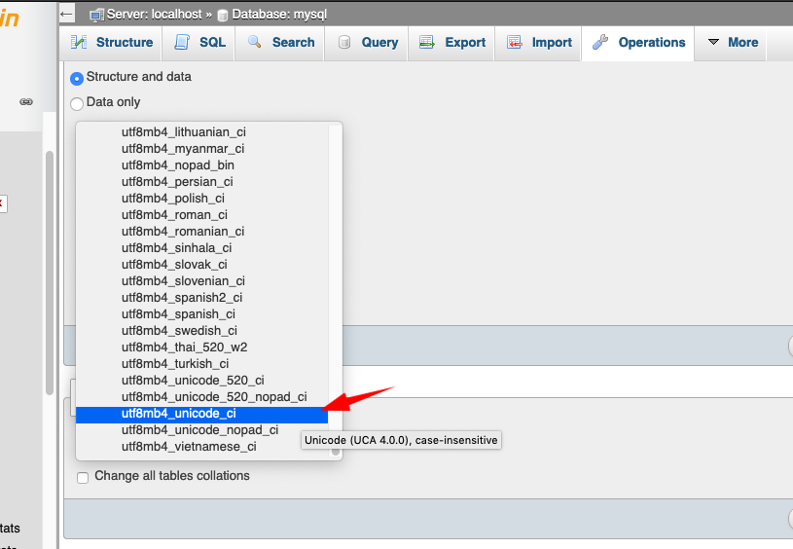This screenshot has height=549, width=793.
Task: Click the server icon in breadcrumb
Action: tap(96, 16)
